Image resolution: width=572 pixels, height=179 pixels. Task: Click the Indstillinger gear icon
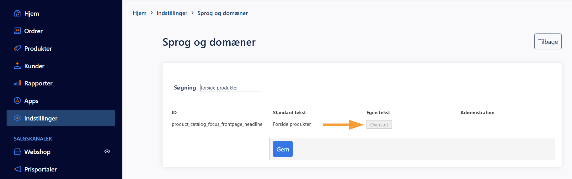(17, 118)
